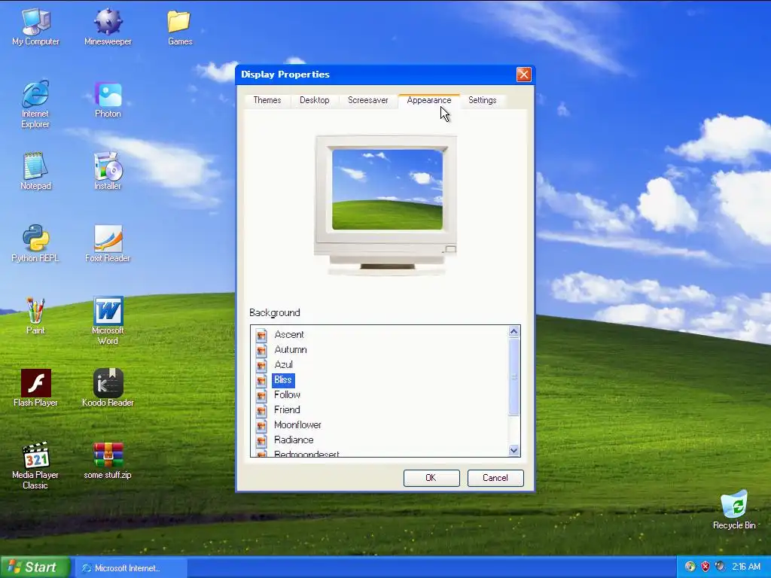This screenshot has width=771, height=578.
Task: Launch Koodo Reader desktop icon
Action: coord(108,388)
